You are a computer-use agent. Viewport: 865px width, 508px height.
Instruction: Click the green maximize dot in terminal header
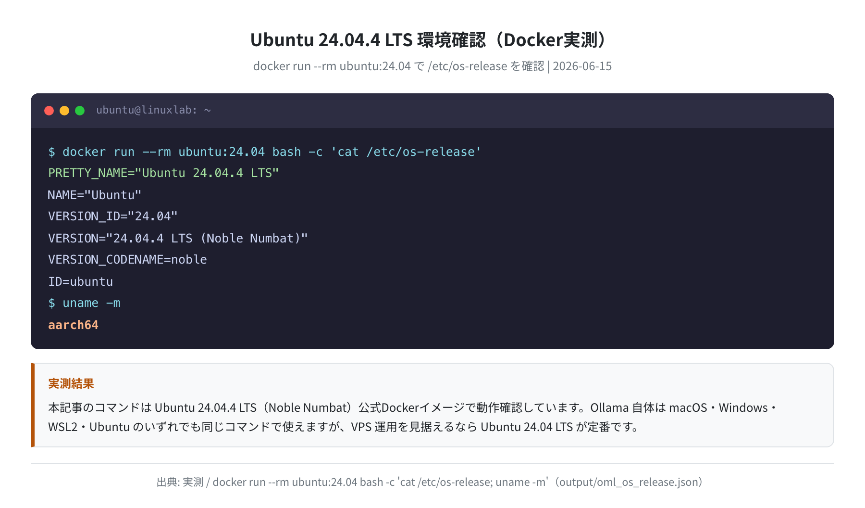click(x=80, y=111)
